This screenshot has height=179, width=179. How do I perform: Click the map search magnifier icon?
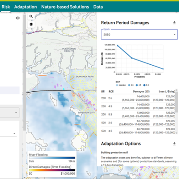click(x=31, y=17)
